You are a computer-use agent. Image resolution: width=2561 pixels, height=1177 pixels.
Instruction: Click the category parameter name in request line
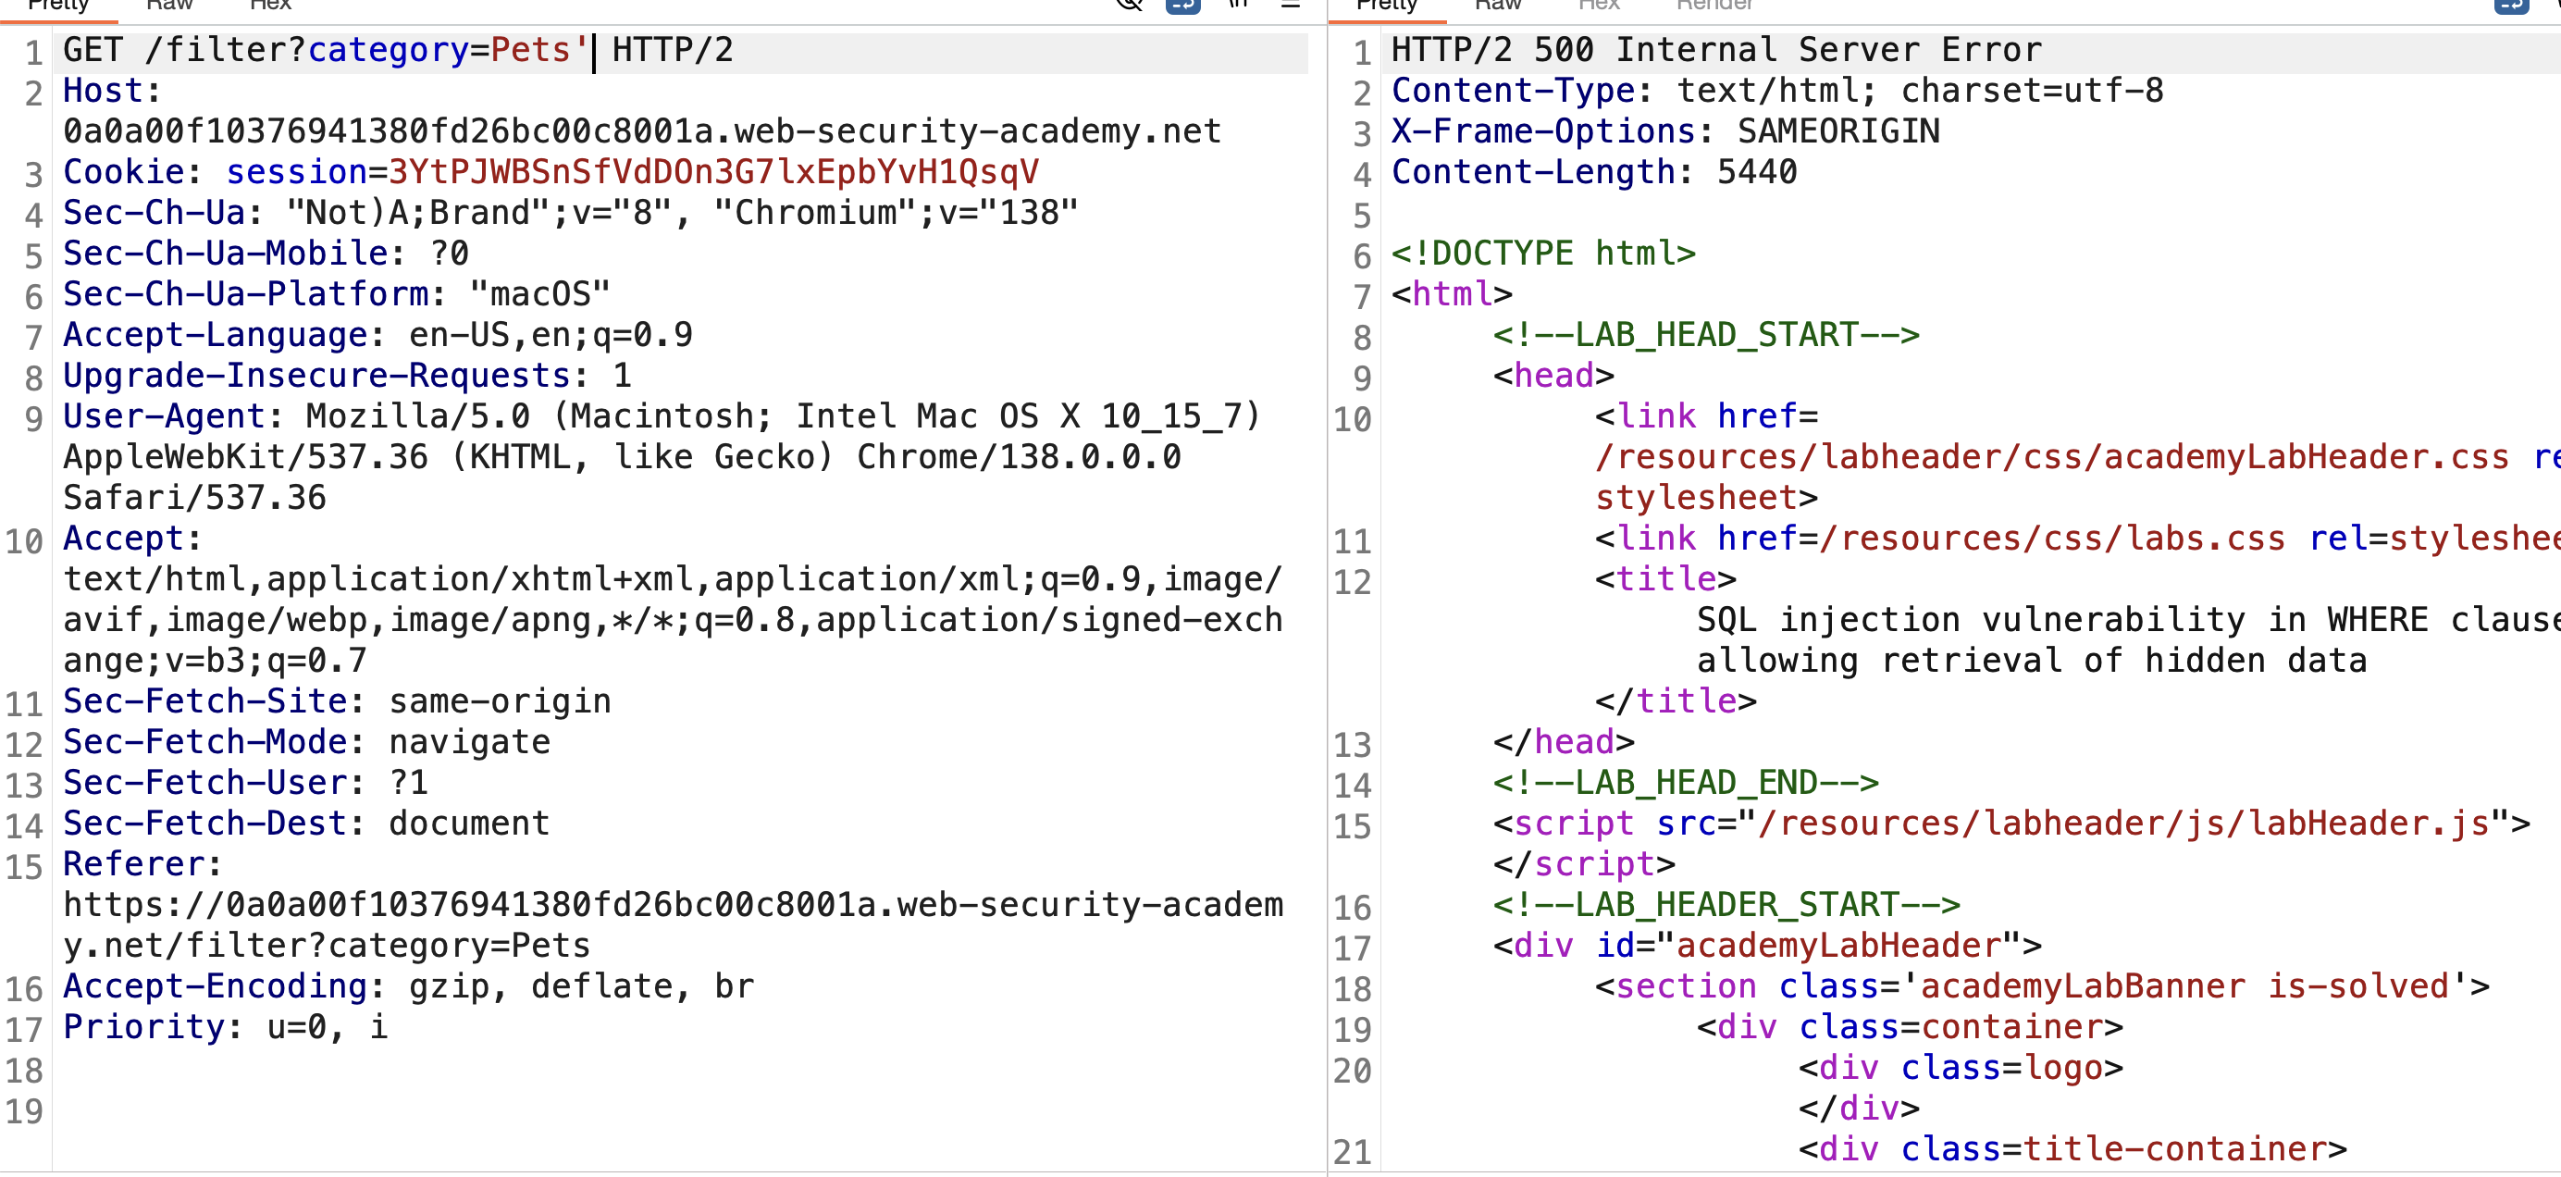pos(388,50)
